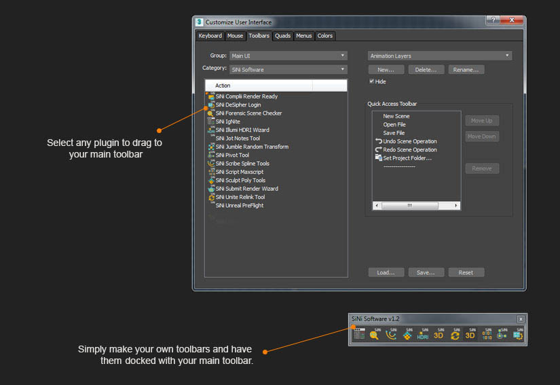Open the Group dropdown showing Main UI
Image resolution: width=560 pixels, height=385 pixels.
tap(288, 56)
